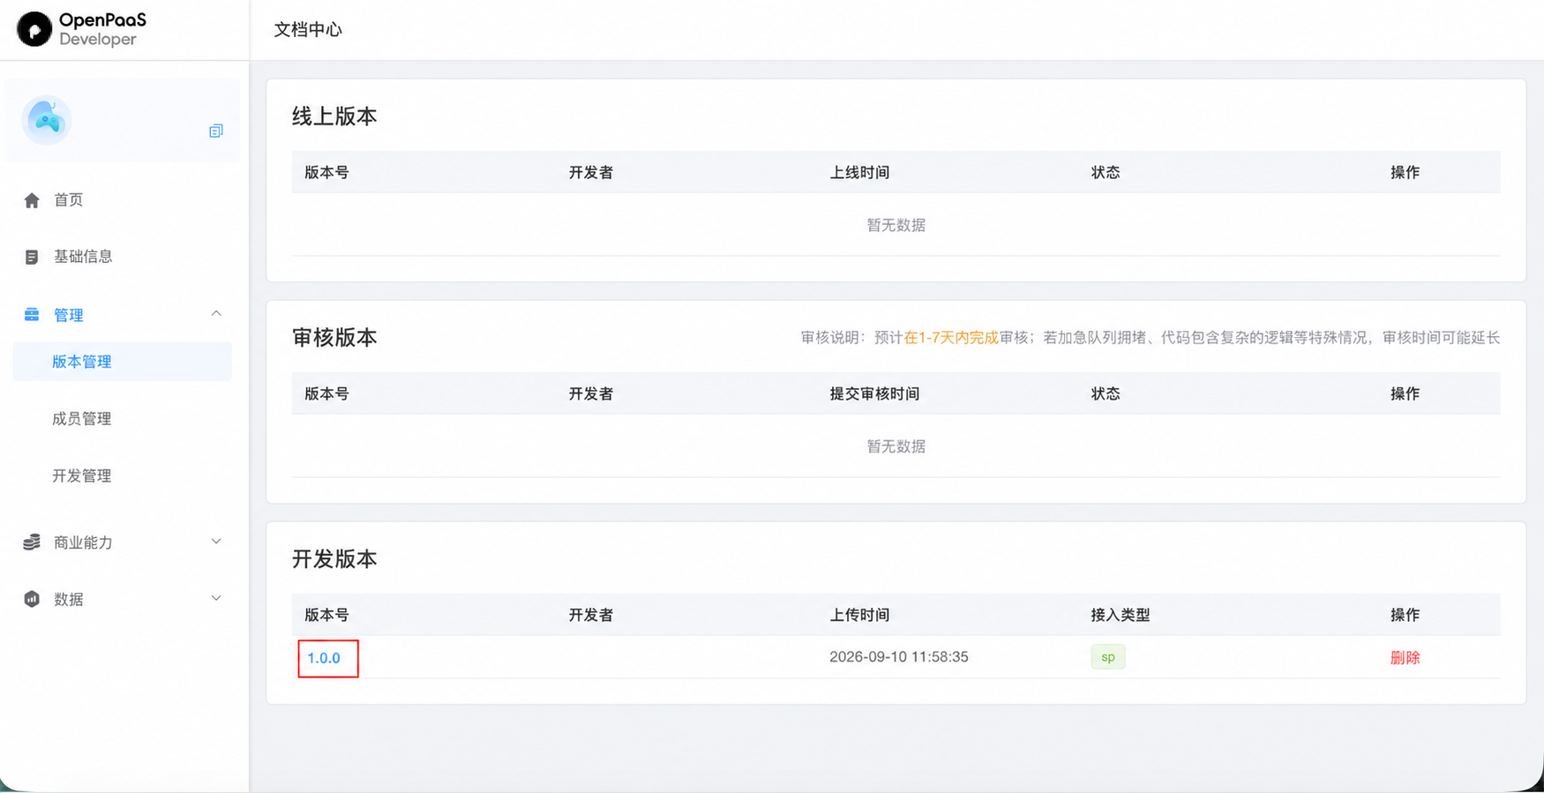Viewport: 1544px width, 793px height.
Task: Click the 接入类型 column header
Action: coord(1121,615)
